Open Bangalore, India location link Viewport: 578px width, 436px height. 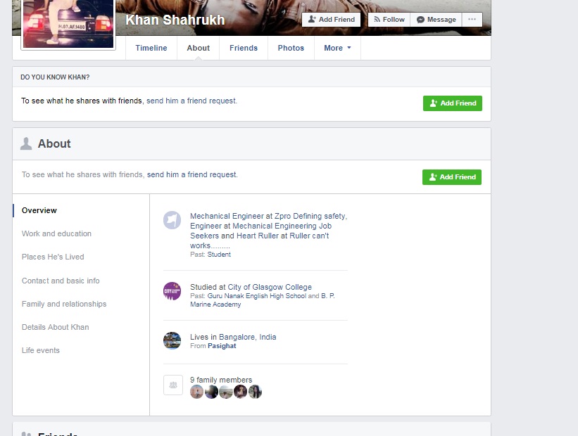(247, 337)
